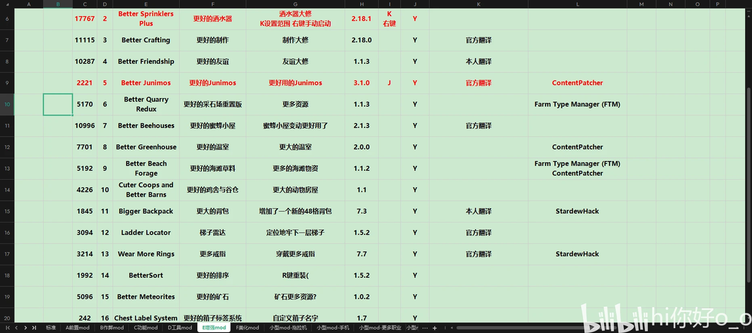752x333 pixels.
Task: Select row 15 header
Action: pos(7,211)
